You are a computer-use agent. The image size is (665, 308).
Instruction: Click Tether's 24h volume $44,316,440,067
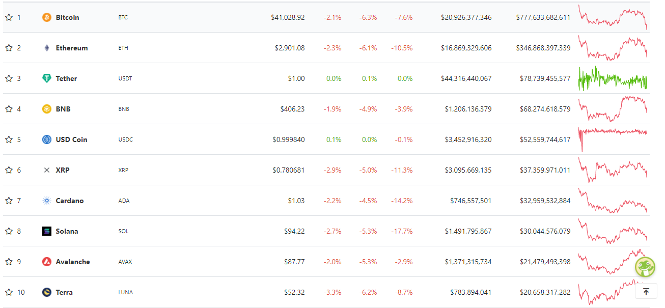[x=466, y=78]
